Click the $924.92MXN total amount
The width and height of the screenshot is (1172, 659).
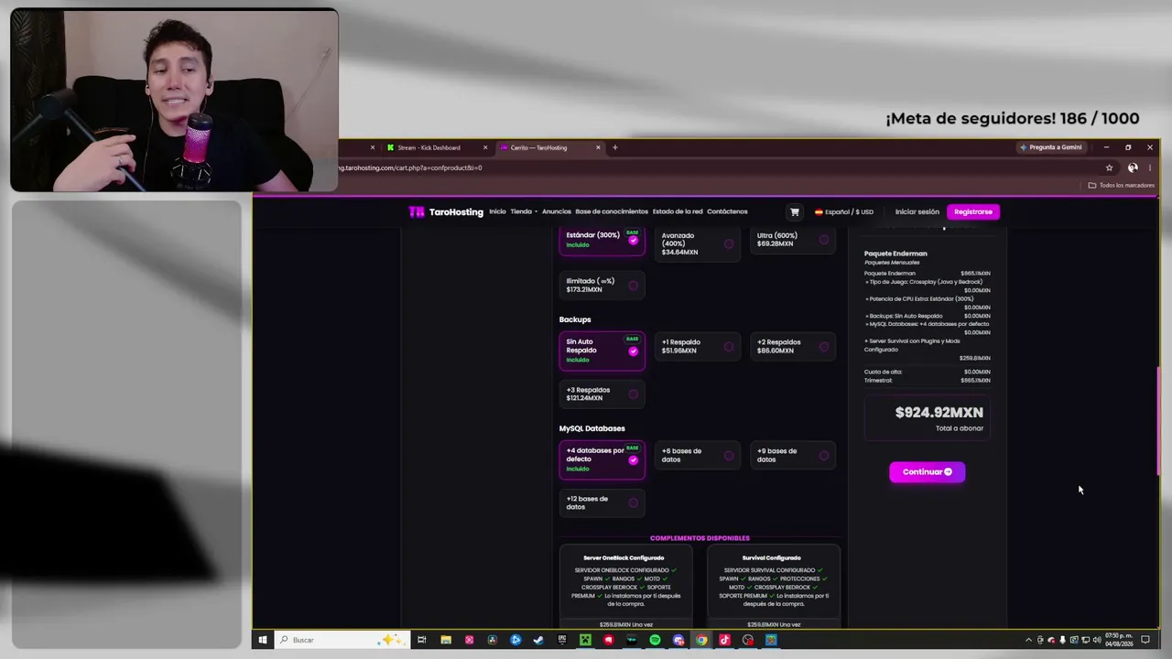tap(939, 413)
